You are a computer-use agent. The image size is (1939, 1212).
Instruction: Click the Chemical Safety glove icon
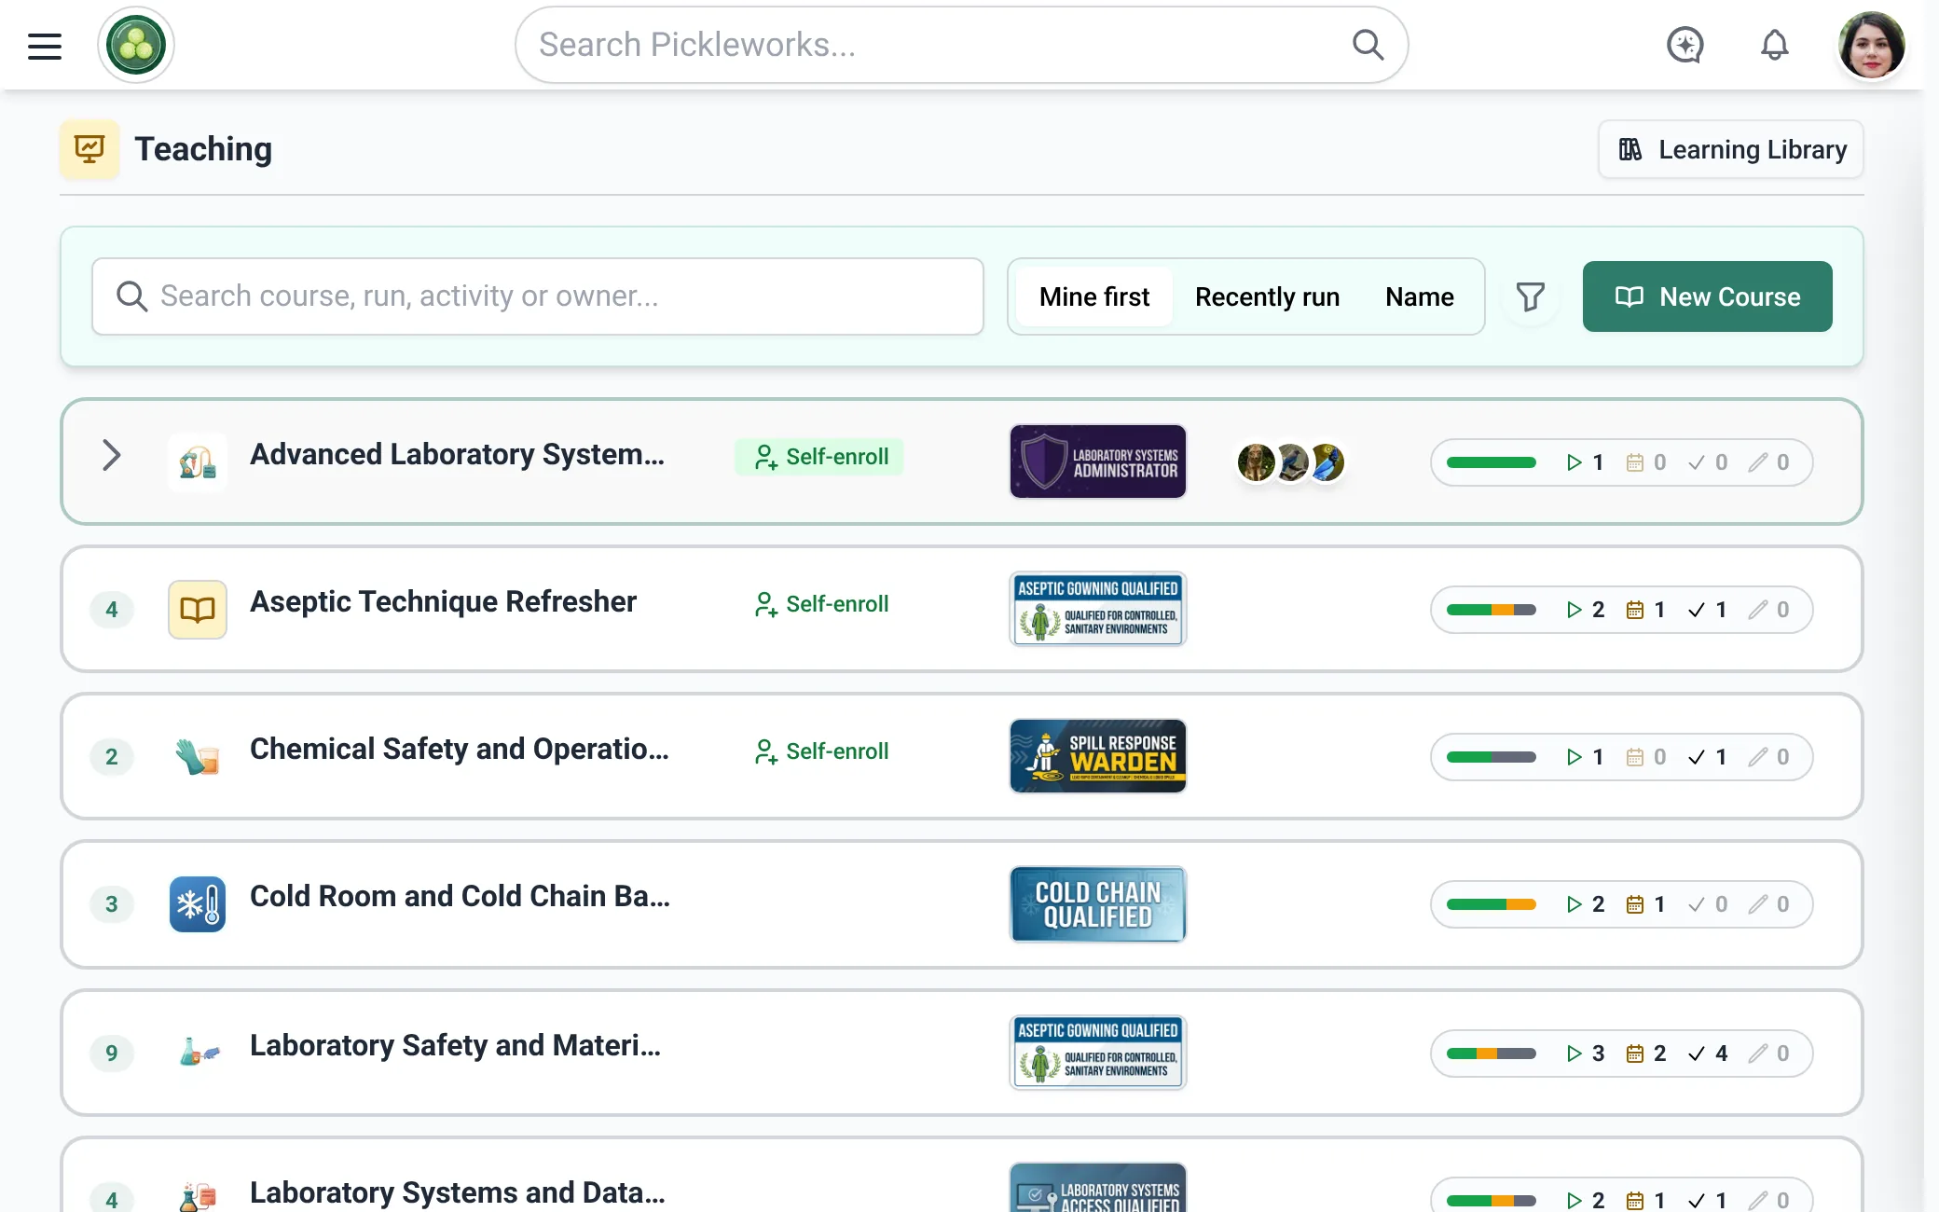pos(197,756)
